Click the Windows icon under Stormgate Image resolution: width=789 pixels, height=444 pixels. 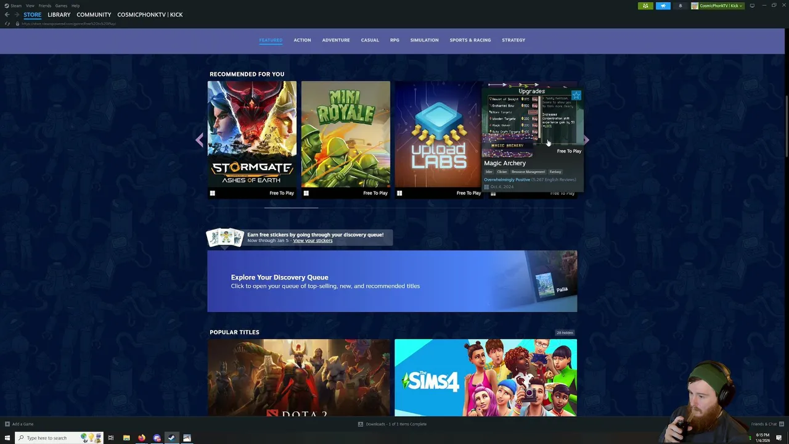[x=212, y=193]
